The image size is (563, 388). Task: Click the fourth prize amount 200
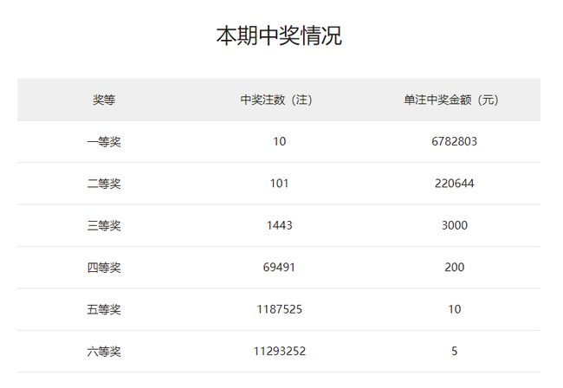[454, 268]
